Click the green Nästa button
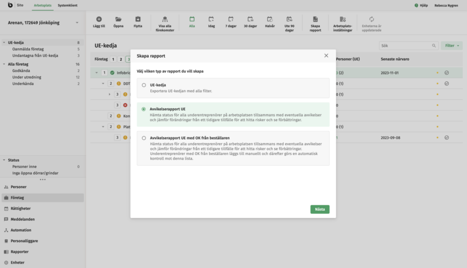 coord(320,209)
